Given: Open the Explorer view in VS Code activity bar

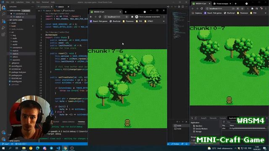Looking at the screenshot, I should (x=3, y=8).
